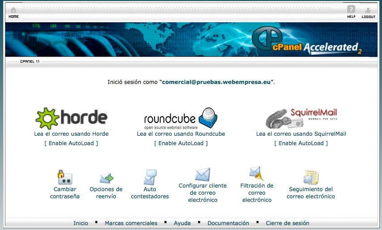Click 'Configurar cliente de correo electrónico' text
This screenshot has width=382, height=230.
click(x=203, y=193)
